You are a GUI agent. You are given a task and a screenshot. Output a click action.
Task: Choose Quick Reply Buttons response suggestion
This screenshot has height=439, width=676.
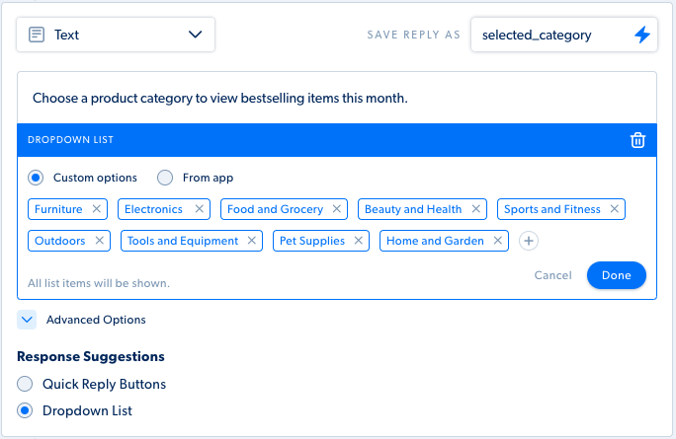pyautogui.click(x=25, y=384)
